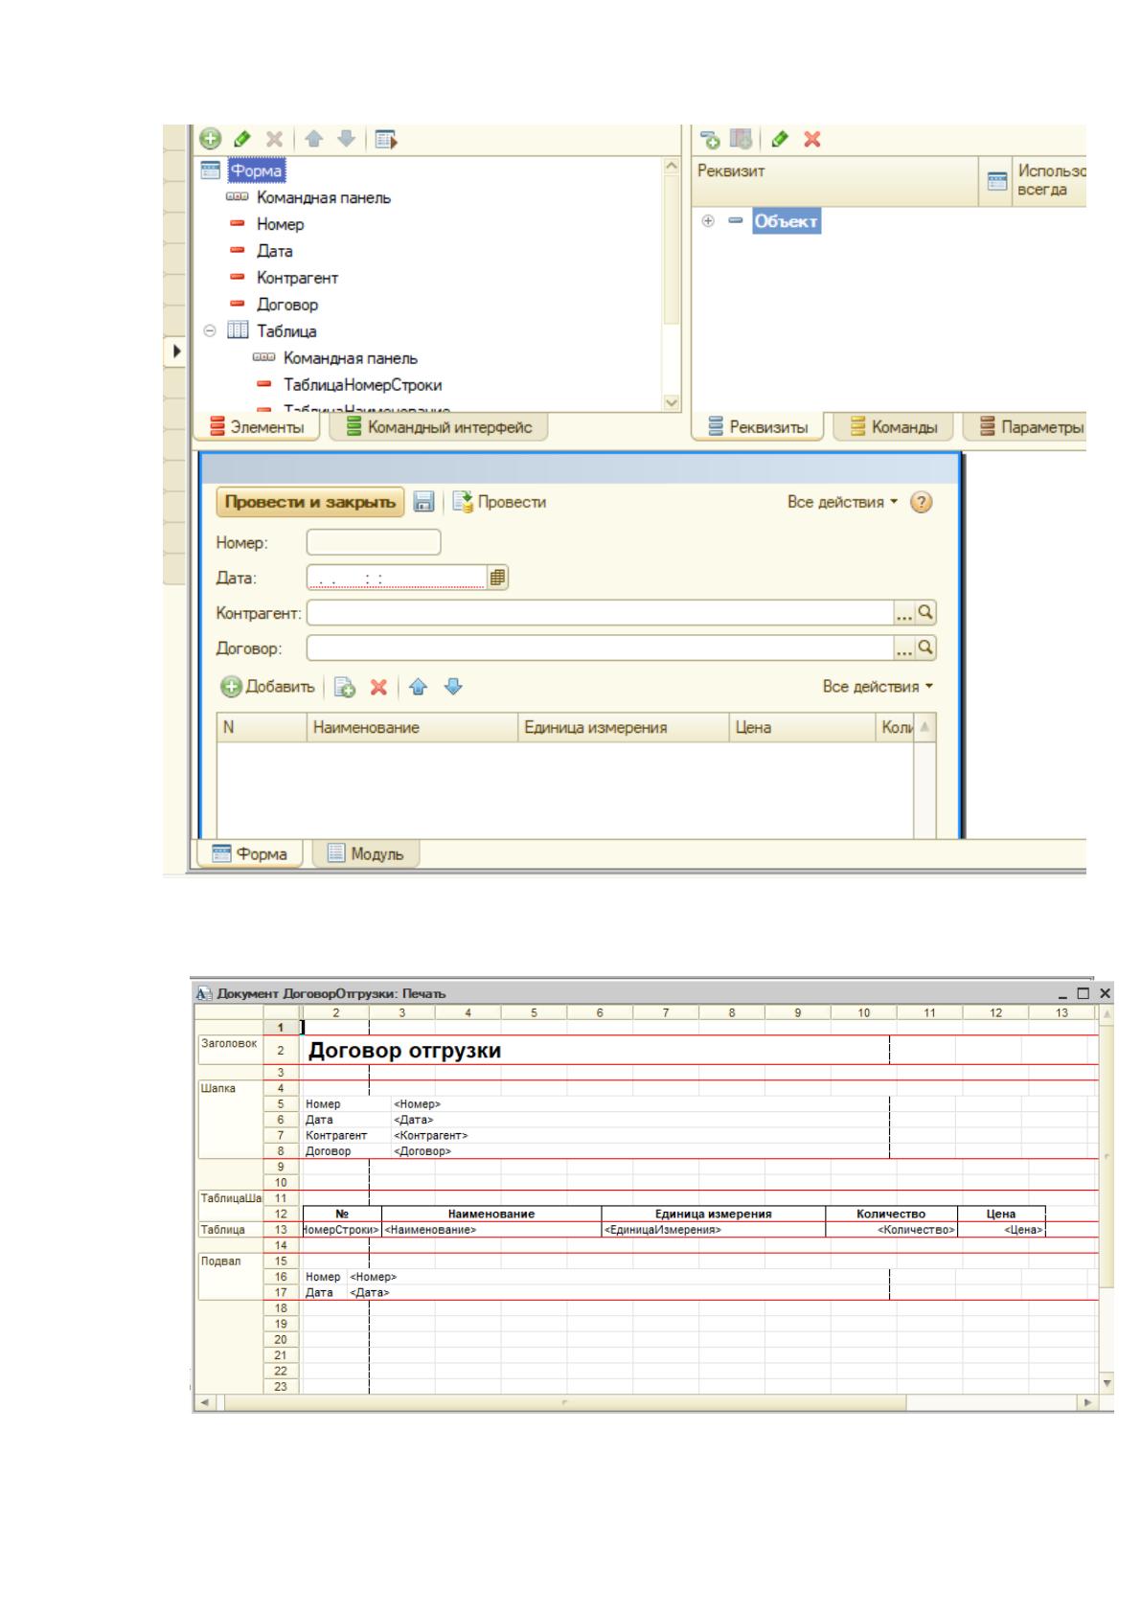Viewport: 1141px width, 1613px height.
Task: Click the pencil edit icon in elements toolbar
Action: [242, 139]
